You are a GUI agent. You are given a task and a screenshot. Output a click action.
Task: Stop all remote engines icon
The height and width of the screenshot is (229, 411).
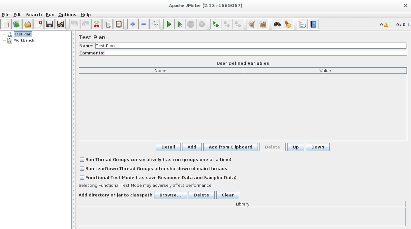(x=227, y=24)
